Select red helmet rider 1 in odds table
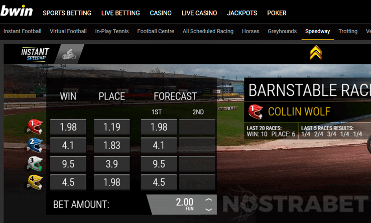Image resolution: width=371 pixels, height=223 pixels. pyautogui.click(x=35, y=127)
